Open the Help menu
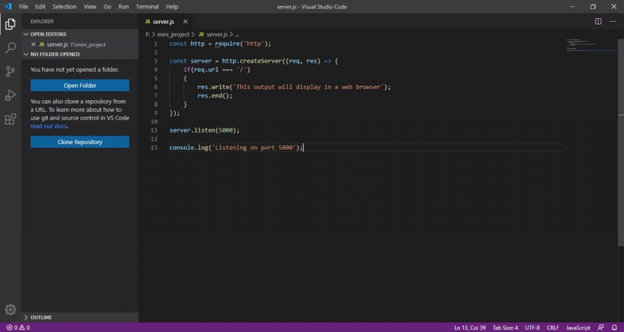This screenshot has width=624, height=332. pos(172,6)
